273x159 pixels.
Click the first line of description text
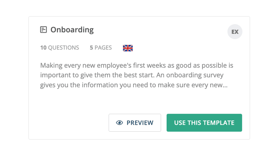[137, 66]
